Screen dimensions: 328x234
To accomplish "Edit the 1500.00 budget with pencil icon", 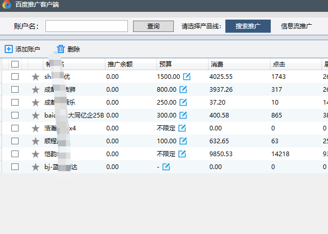I will click(x=187, y=76).
